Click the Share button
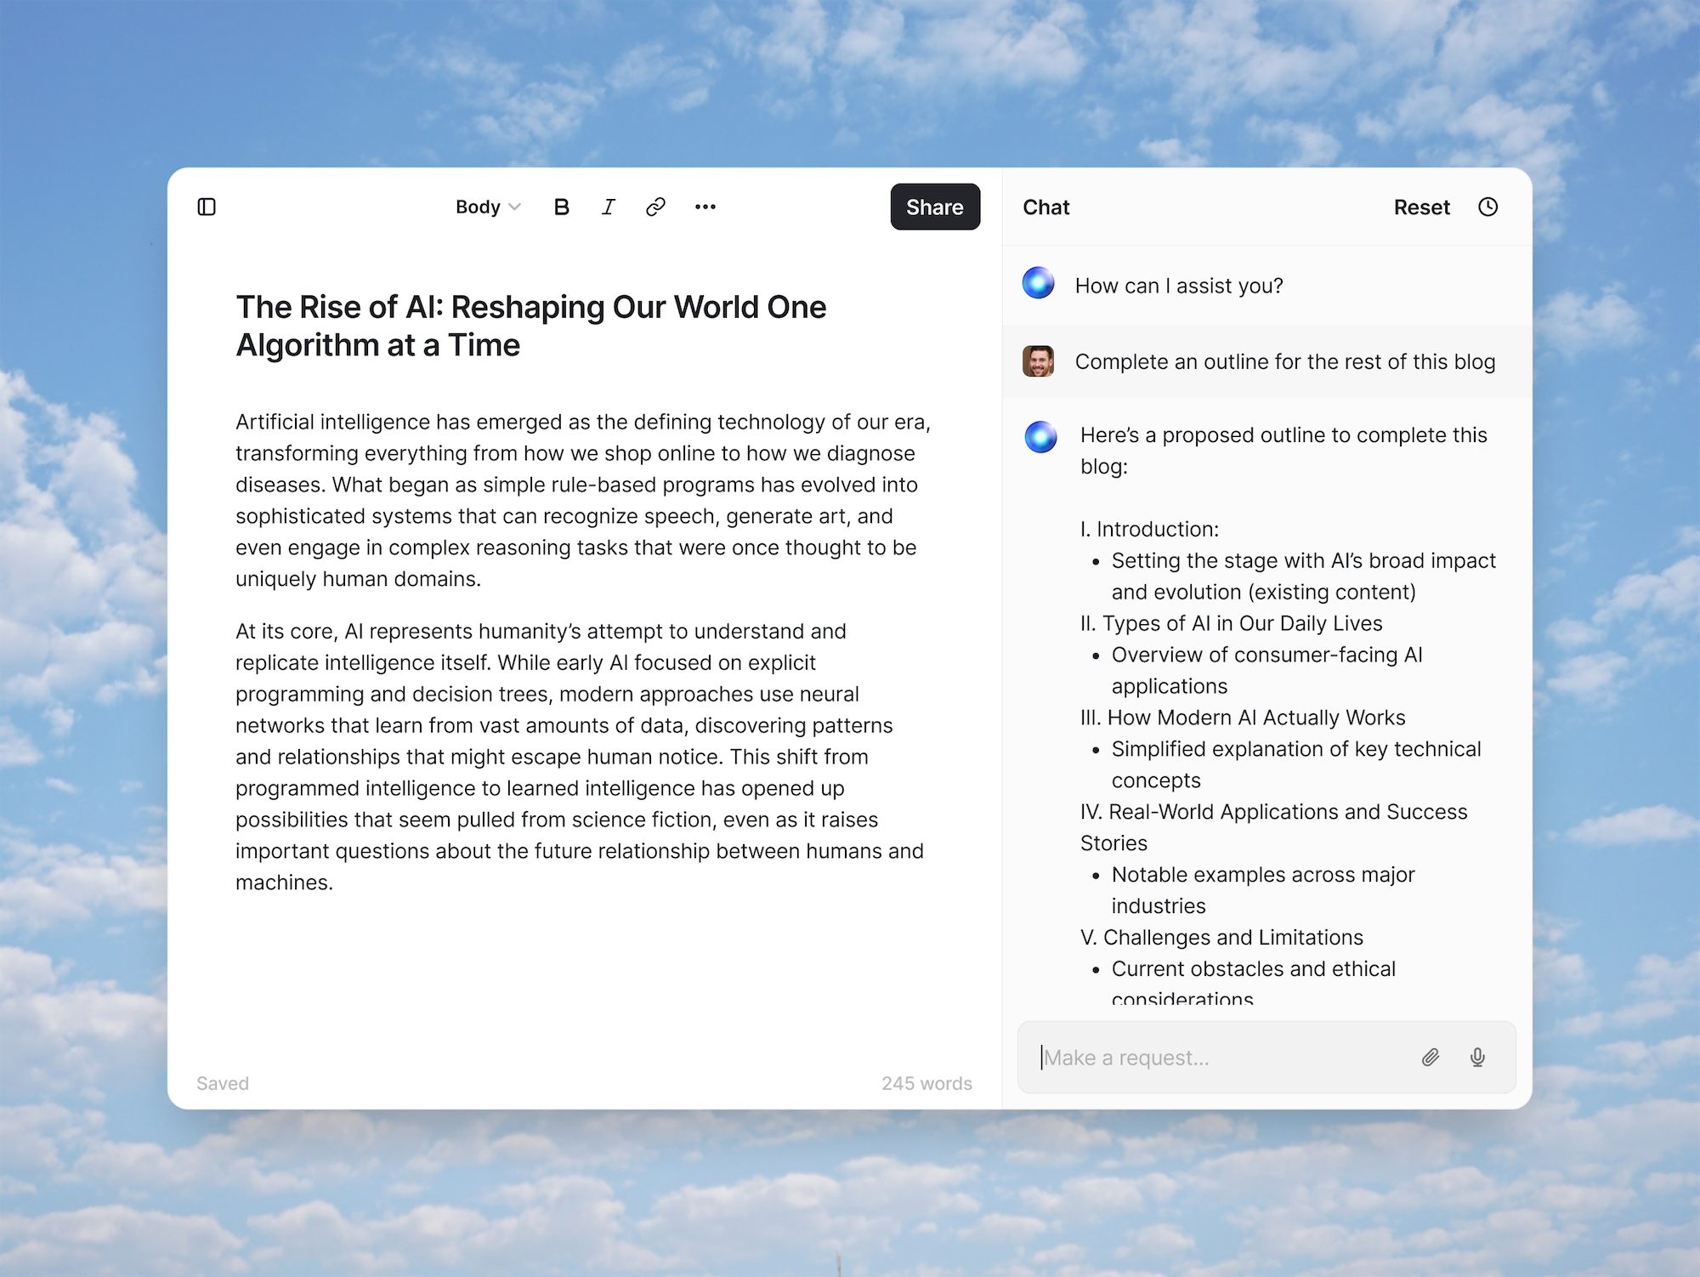 coord(934,207)
